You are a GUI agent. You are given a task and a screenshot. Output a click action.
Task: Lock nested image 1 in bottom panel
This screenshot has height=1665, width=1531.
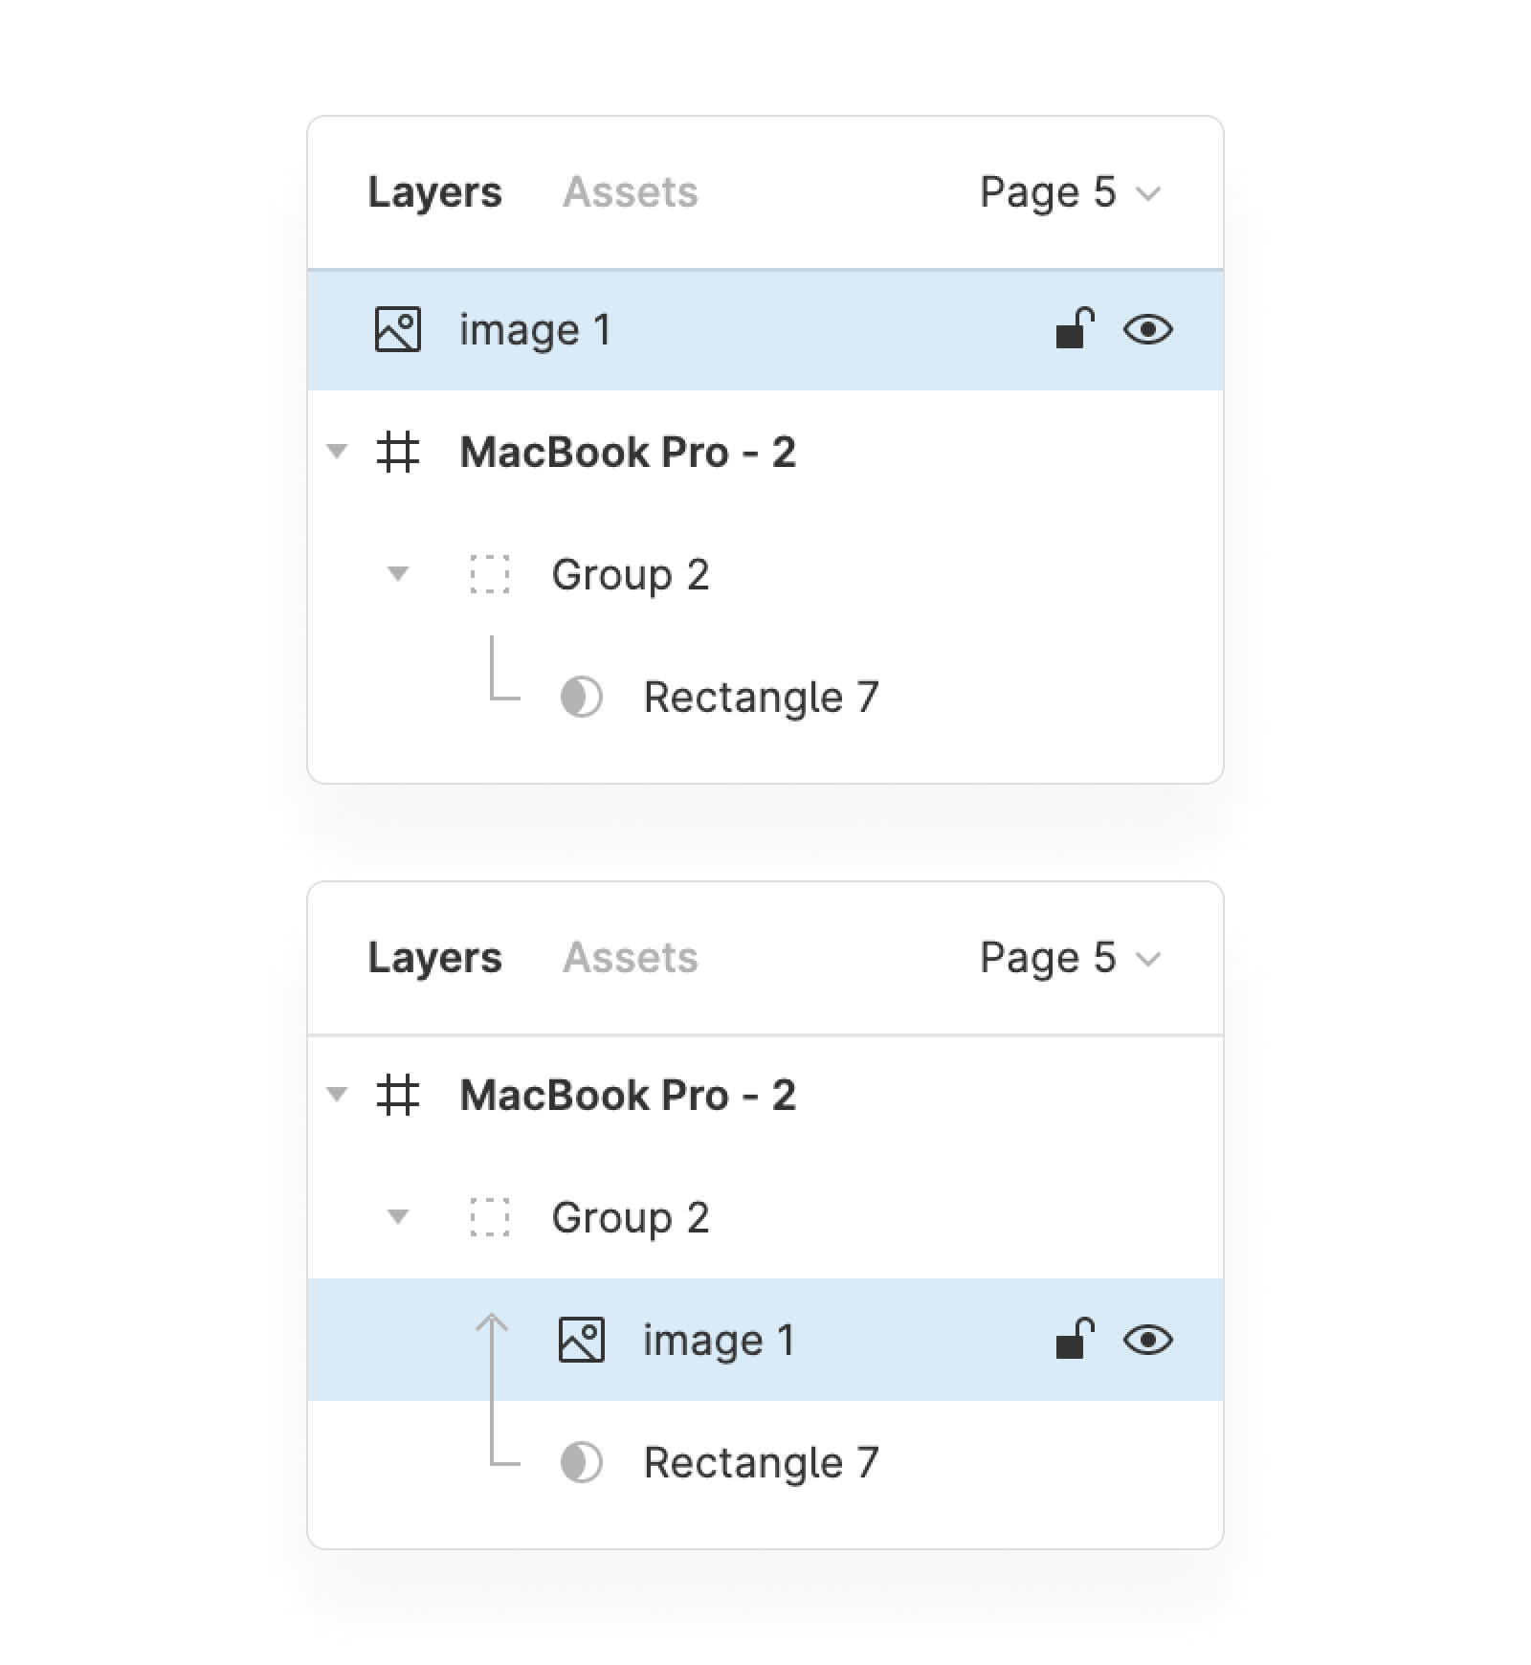[x=1075, y=1340]
